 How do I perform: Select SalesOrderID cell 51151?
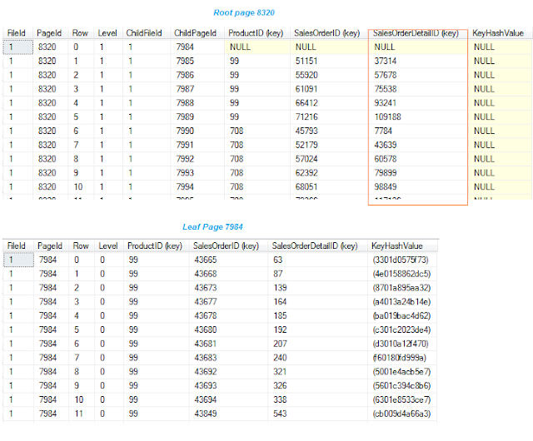click(x=329, y=61)
